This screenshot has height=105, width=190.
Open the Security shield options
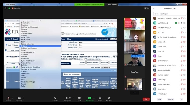55,98
